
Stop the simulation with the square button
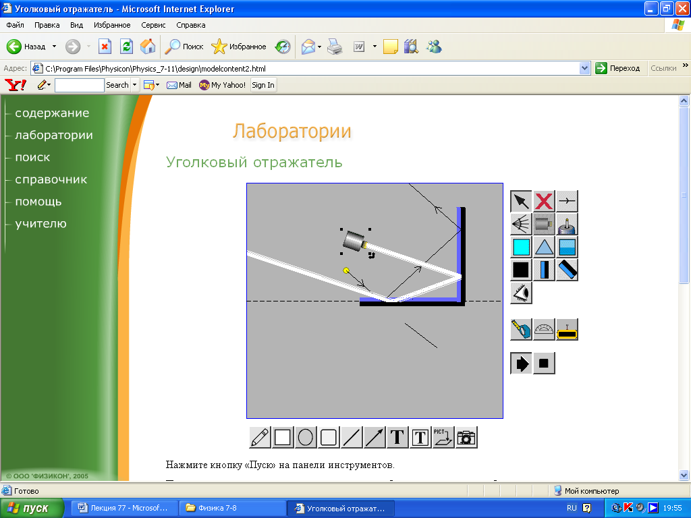(x=545, y=364)
